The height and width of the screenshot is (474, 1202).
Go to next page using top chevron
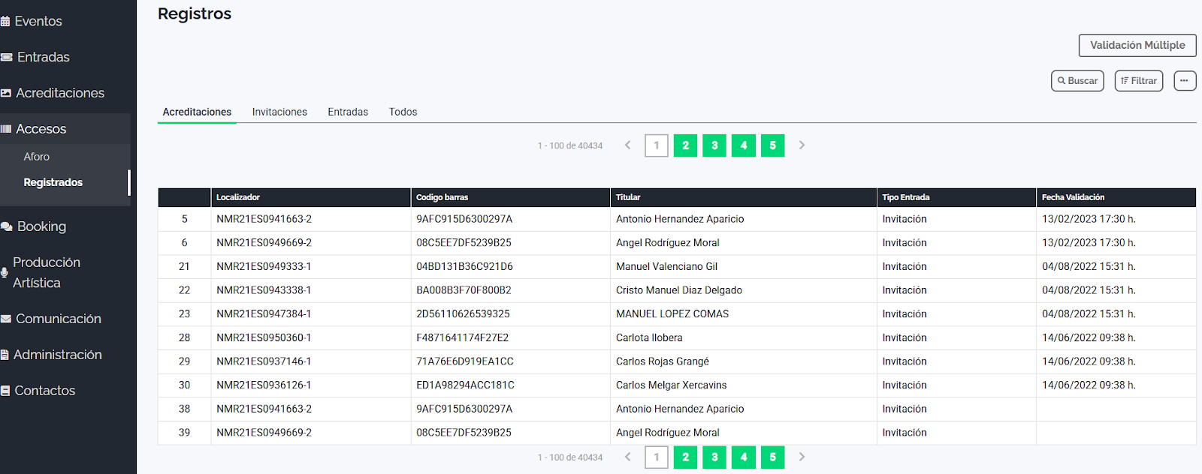(802, 145)
